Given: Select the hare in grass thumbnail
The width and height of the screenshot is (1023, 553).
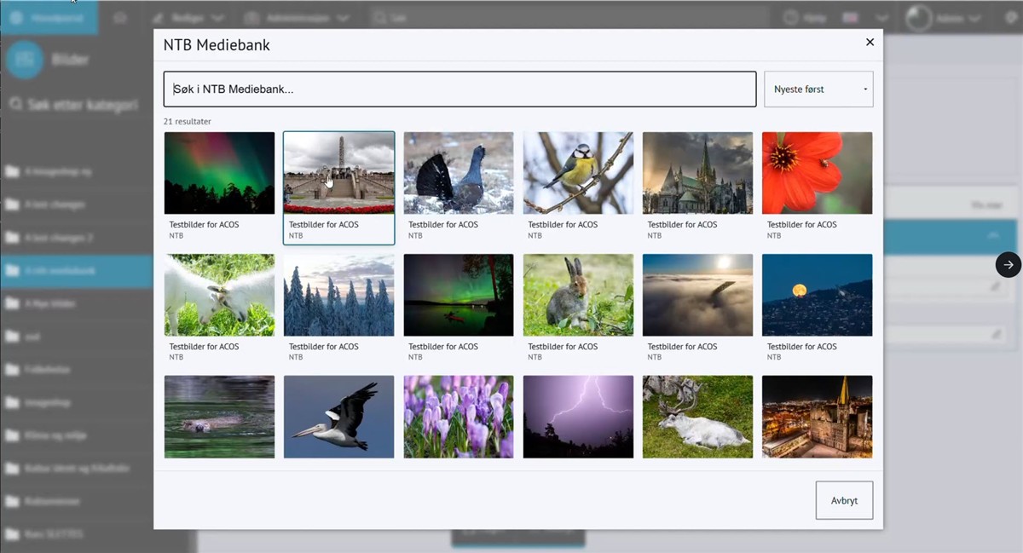Looking at the screenshot, I should click(578, 295).
